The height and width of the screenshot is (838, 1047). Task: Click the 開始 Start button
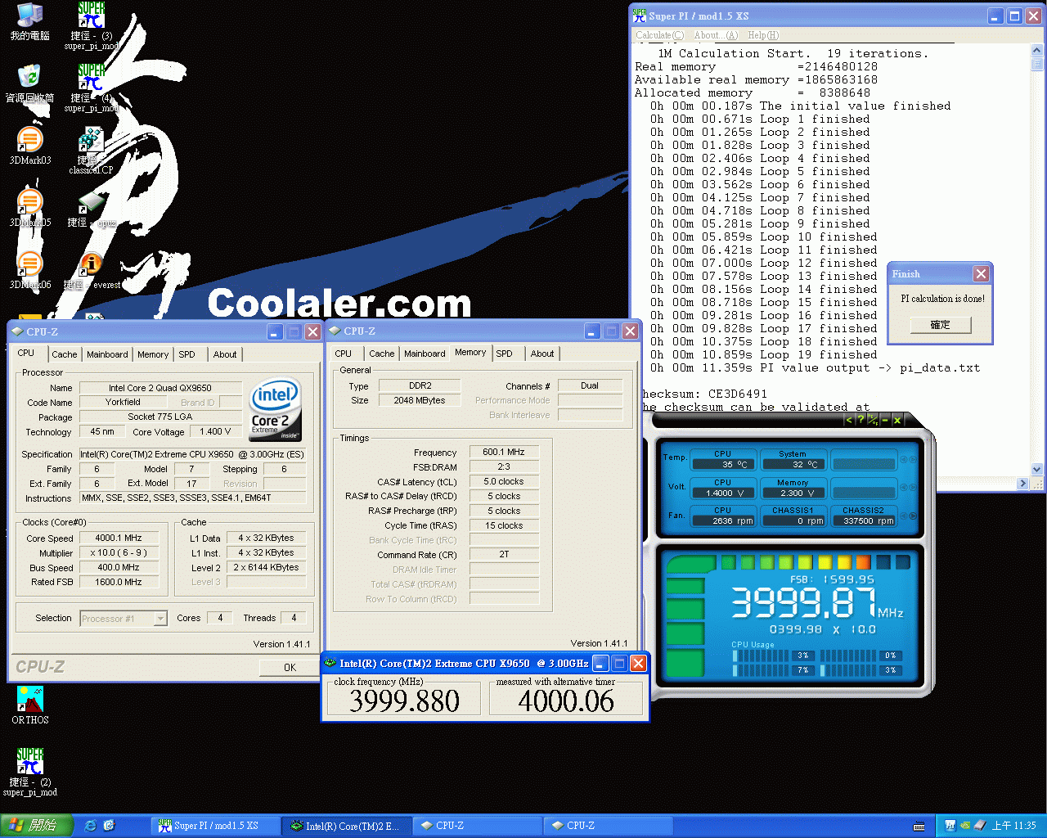tap(37, 826)
